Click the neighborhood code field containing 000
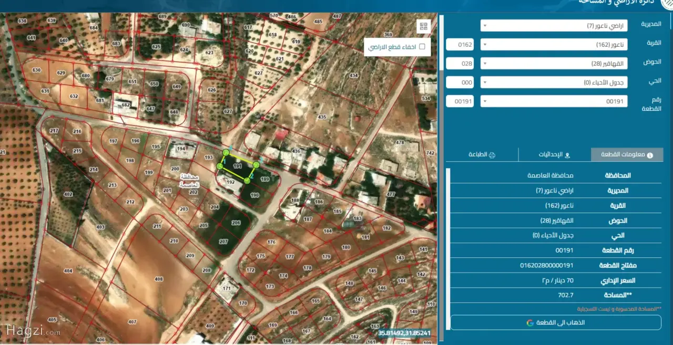673x345 pixels. click(460, 82)
